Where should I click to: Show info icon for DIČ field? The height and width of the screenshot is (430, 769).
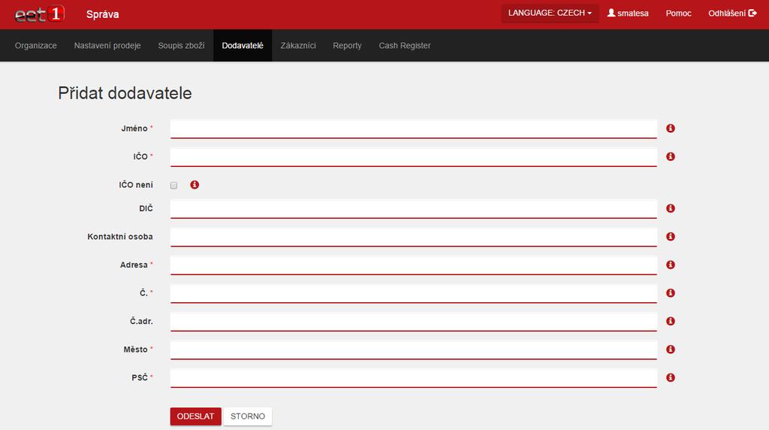click(671, 208)
